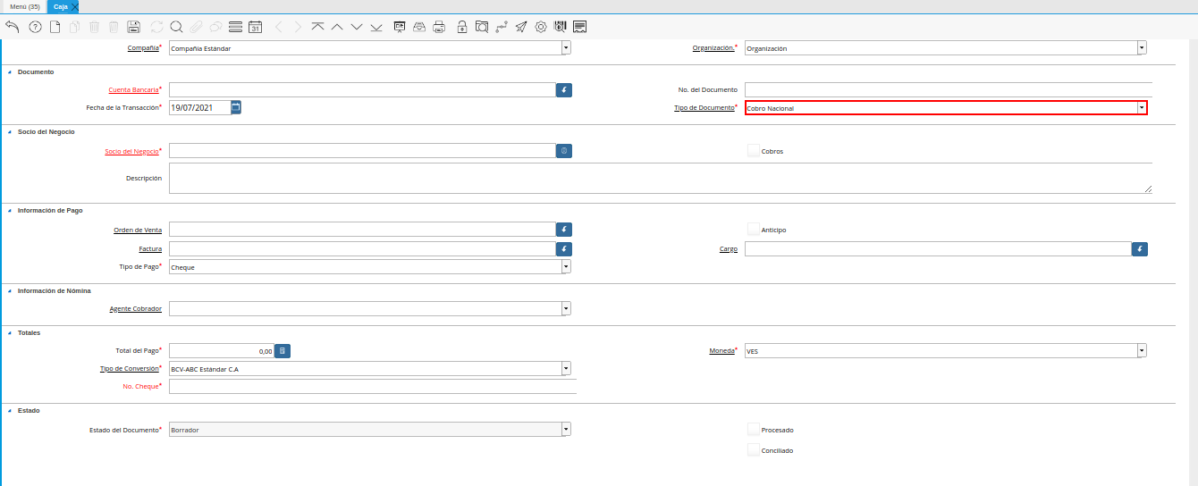Go to next record down chevron

pyautogui.click(x=357, y=27)
